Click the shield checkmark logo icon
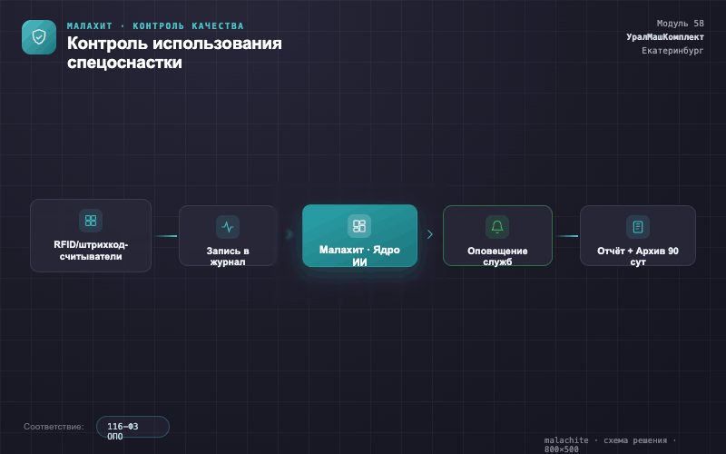The height and width of the screenshot is (454, 726). [x=39, y=37]
